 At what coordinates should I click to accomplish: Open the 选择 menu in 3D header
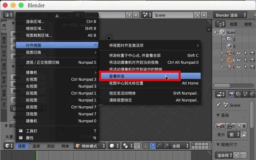(x=36, y=146)
